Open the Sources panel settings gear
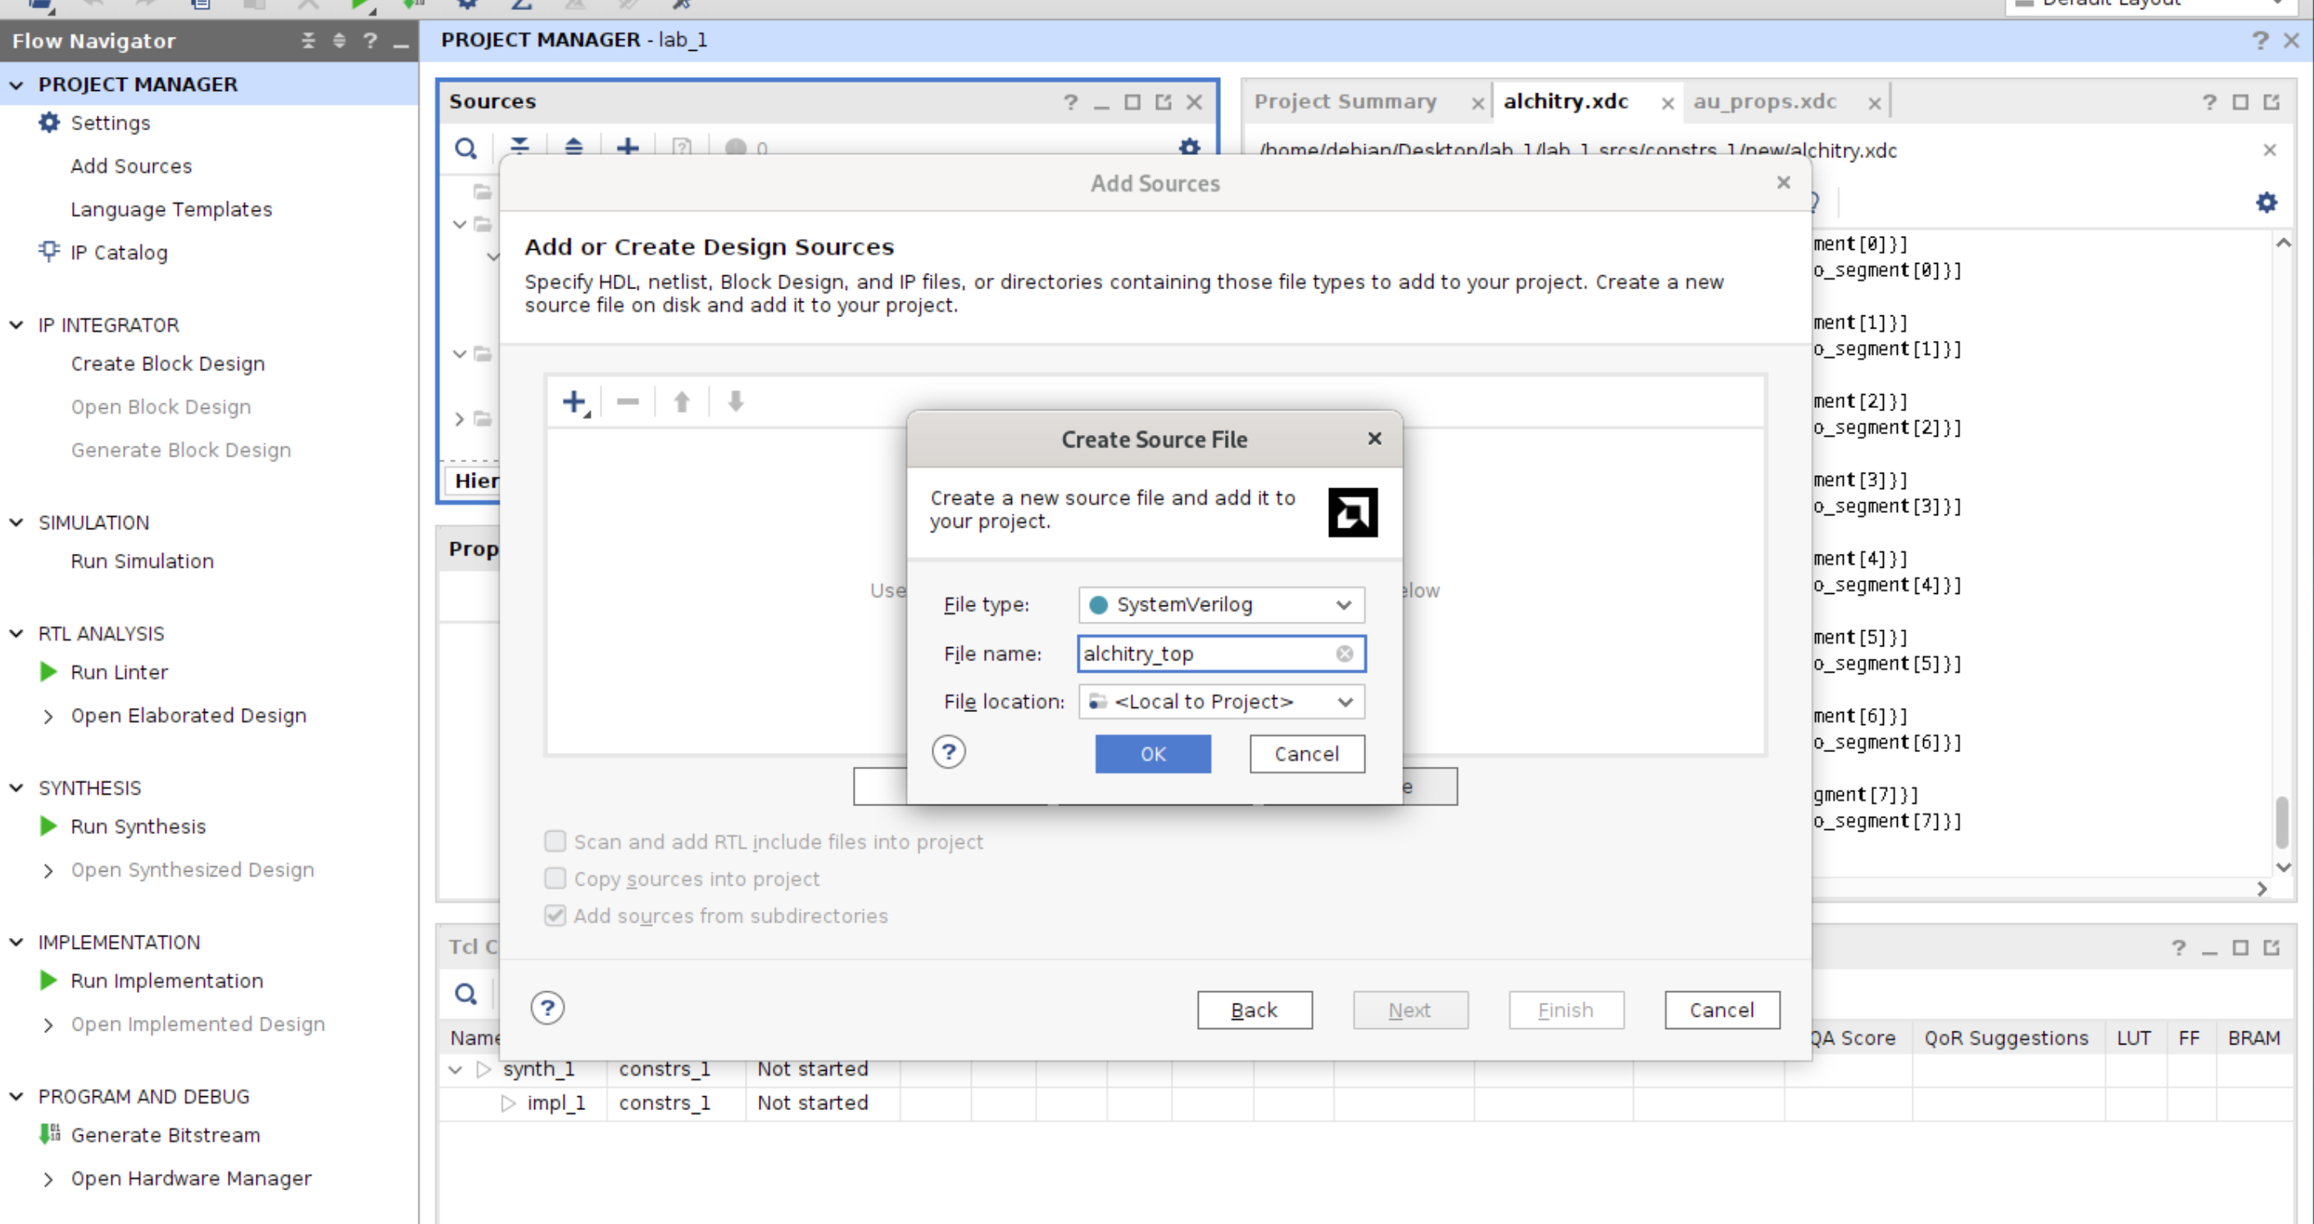This screenshot has width=2314, height=1224. [x=1189, y=147]
